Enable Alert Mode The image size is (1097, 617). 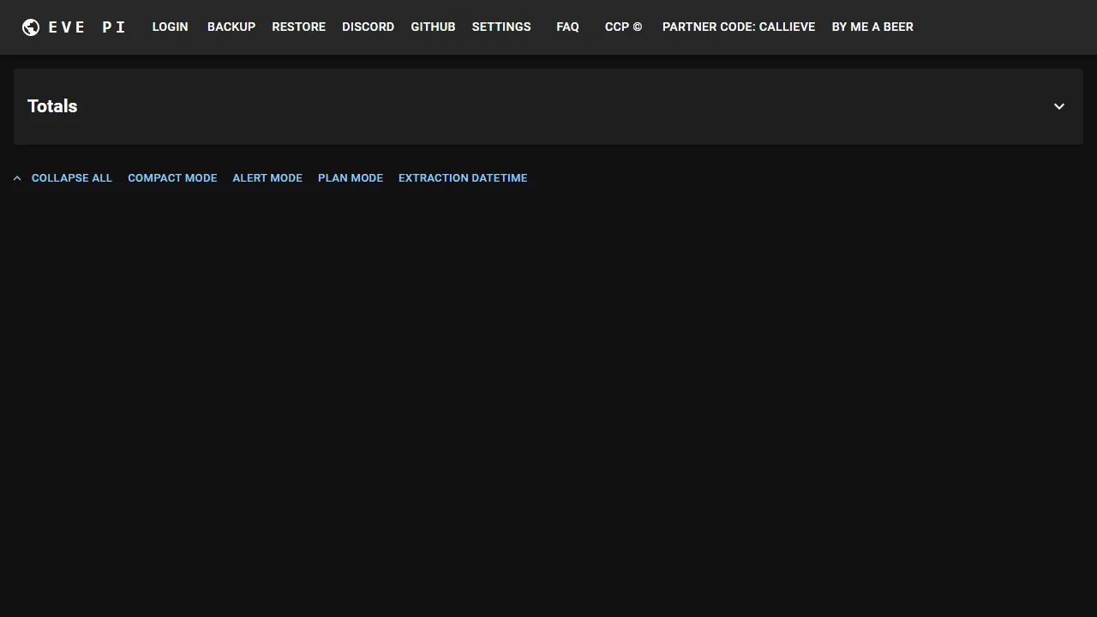pyautogui.click(x=267, y=177)
